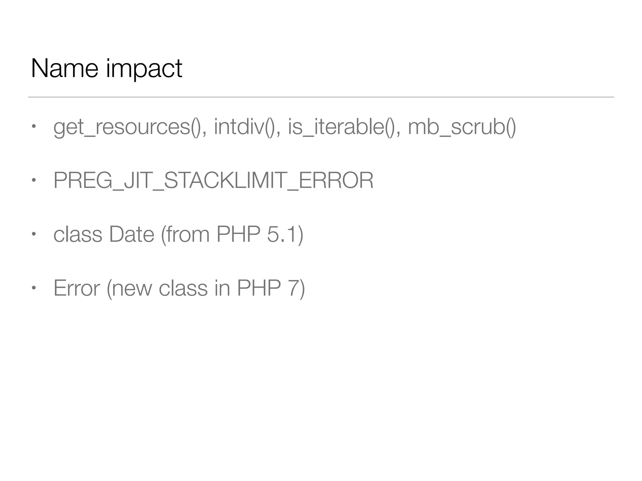Click the word "PHP" before 5.1
Screen dimensions: 642x481
[x=238, y=234]
